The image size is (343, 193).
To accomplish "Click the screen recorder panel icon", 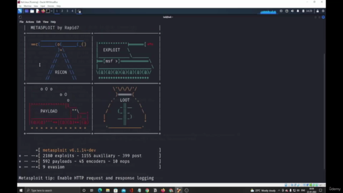I will [281, 11].
